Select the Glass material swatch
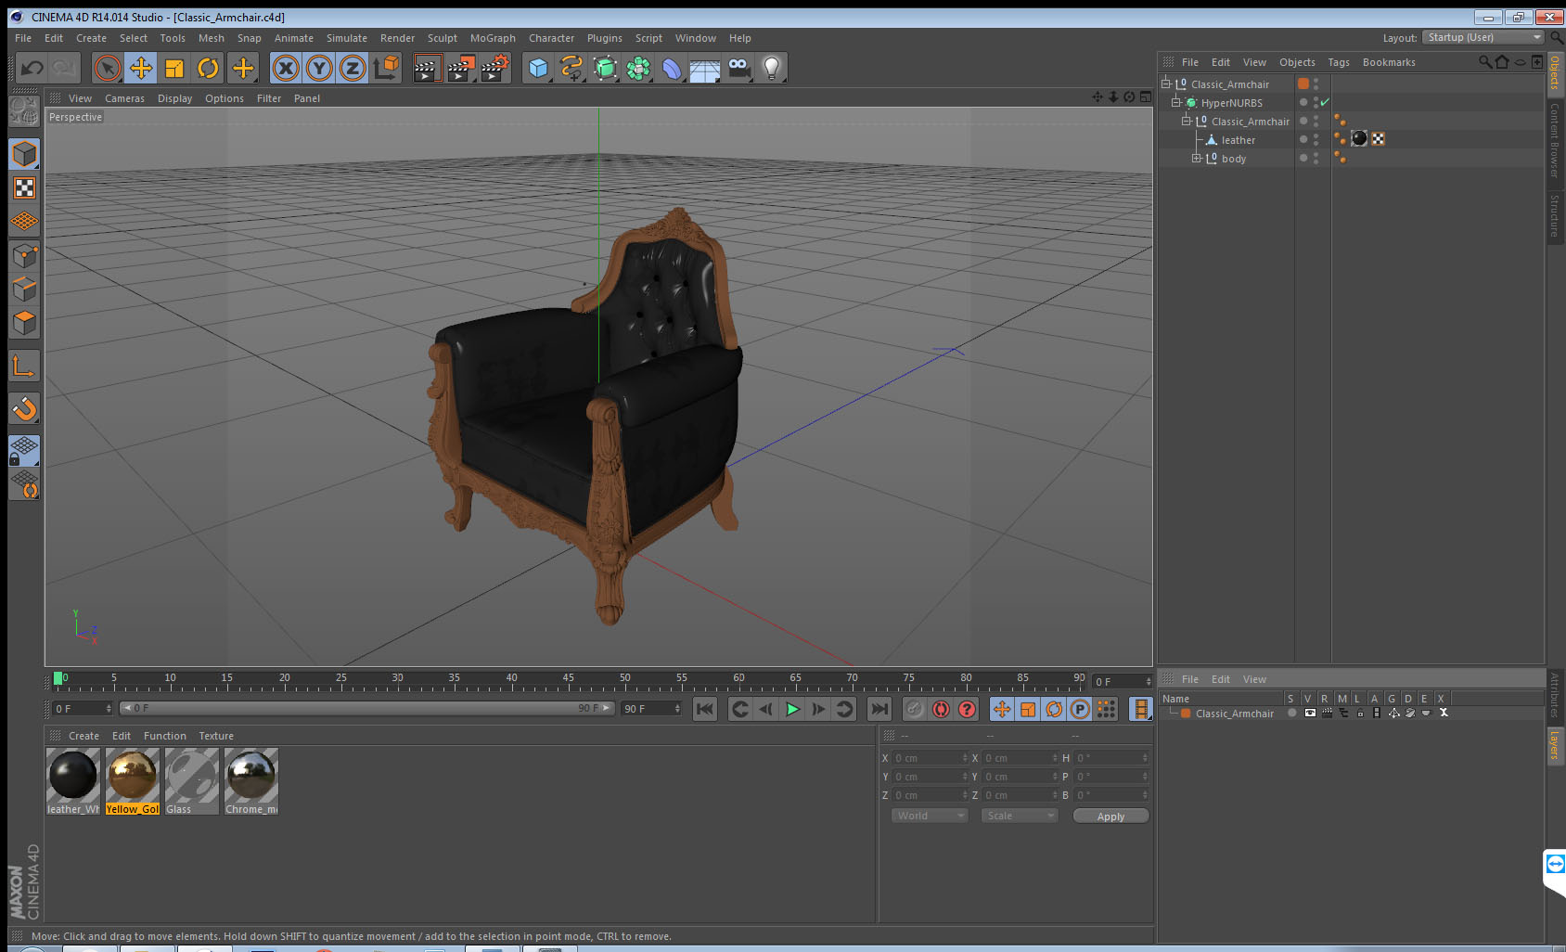This screenshot has height=952, width=1566. (x=192, y=782)
